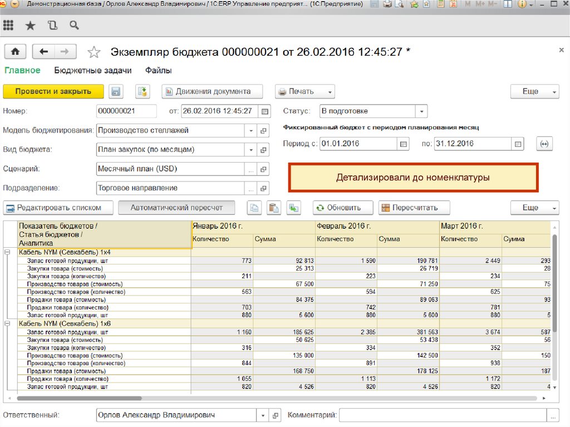Image resolution: width=570 pixels, height=427 pixels.
Task: Open favorites star in top panel
Action: click(x=30, y=25)
